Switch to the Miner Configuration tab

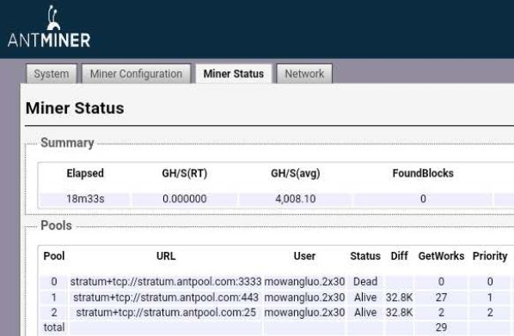point(136,74)
